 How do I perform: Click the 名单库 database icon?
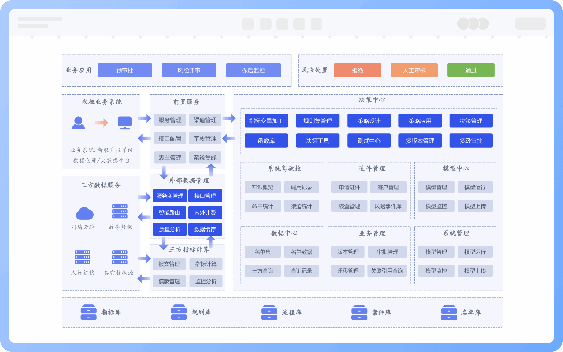click(x=449, y=312)
